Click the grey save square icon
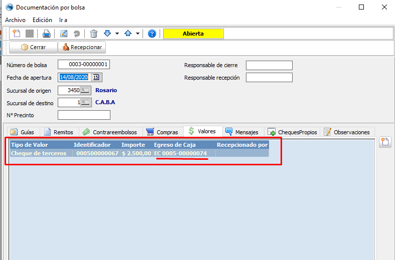 [30, 34]
